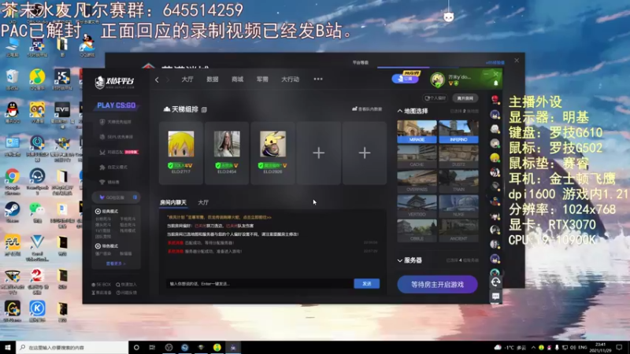Click the topmost friend avatar with red hat
Image resolution: width=630 pixels, height=354 pixels.
point(495,99)
